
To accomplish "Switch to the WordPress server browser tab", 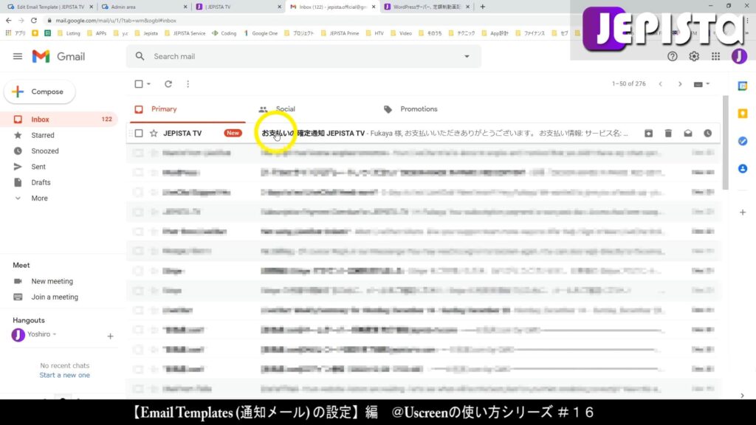I will click(x=426, y=7).
